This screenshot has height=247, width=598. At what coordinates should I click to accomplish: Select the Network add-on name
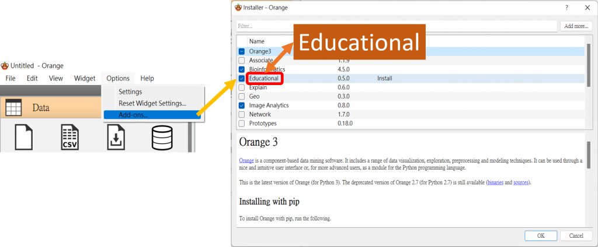260,114
